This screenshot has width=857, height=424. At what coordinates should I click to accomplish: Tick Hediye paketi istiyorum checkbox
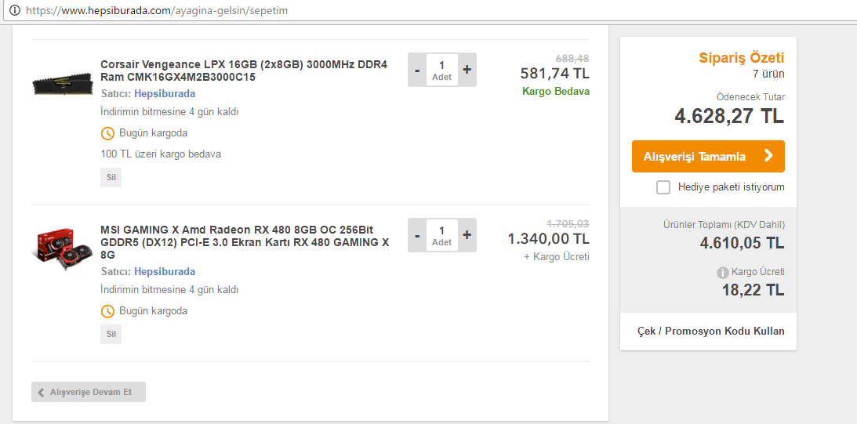[x=663, y=187]
